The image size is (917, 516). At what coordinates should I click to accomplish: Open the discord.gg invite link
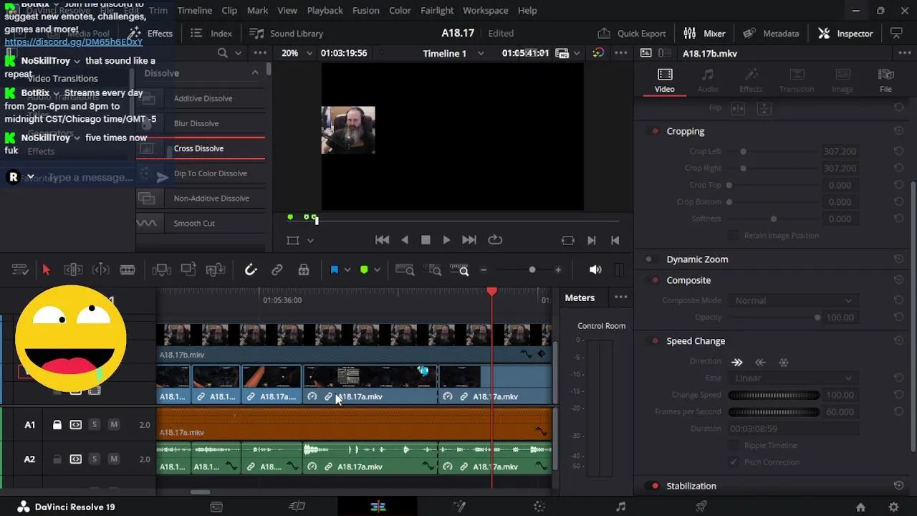[x=74, y=42]
